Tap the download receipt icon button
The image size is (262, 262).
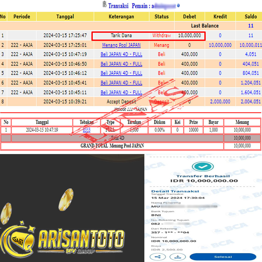(178, 257)
